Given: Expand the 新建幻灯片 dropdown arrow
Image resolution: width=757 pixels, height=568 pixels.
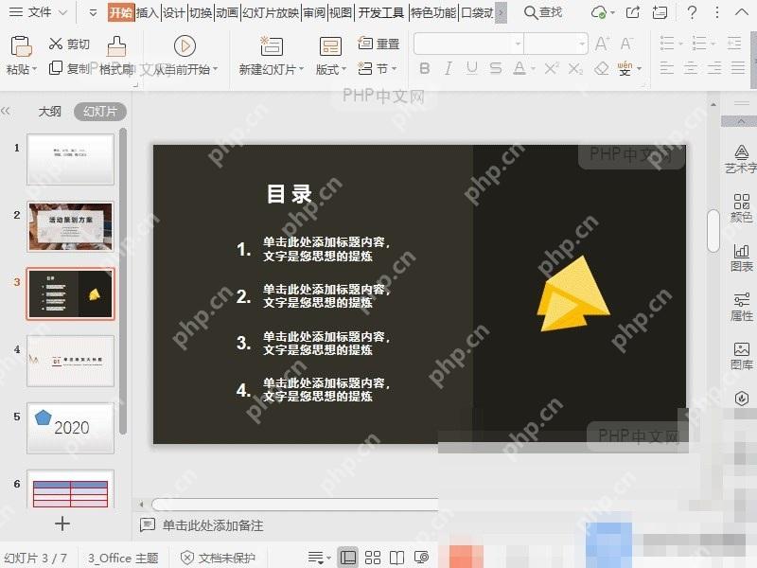Looking at the screenshot, I should 301,69.
